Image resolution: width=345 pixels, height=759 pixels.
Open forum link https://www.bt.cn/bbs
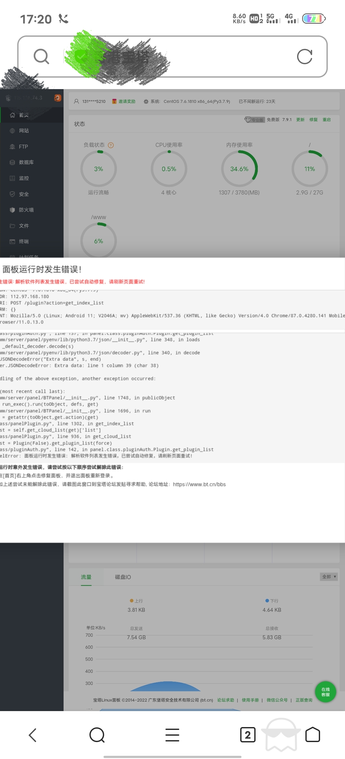[x=199, y=484]
